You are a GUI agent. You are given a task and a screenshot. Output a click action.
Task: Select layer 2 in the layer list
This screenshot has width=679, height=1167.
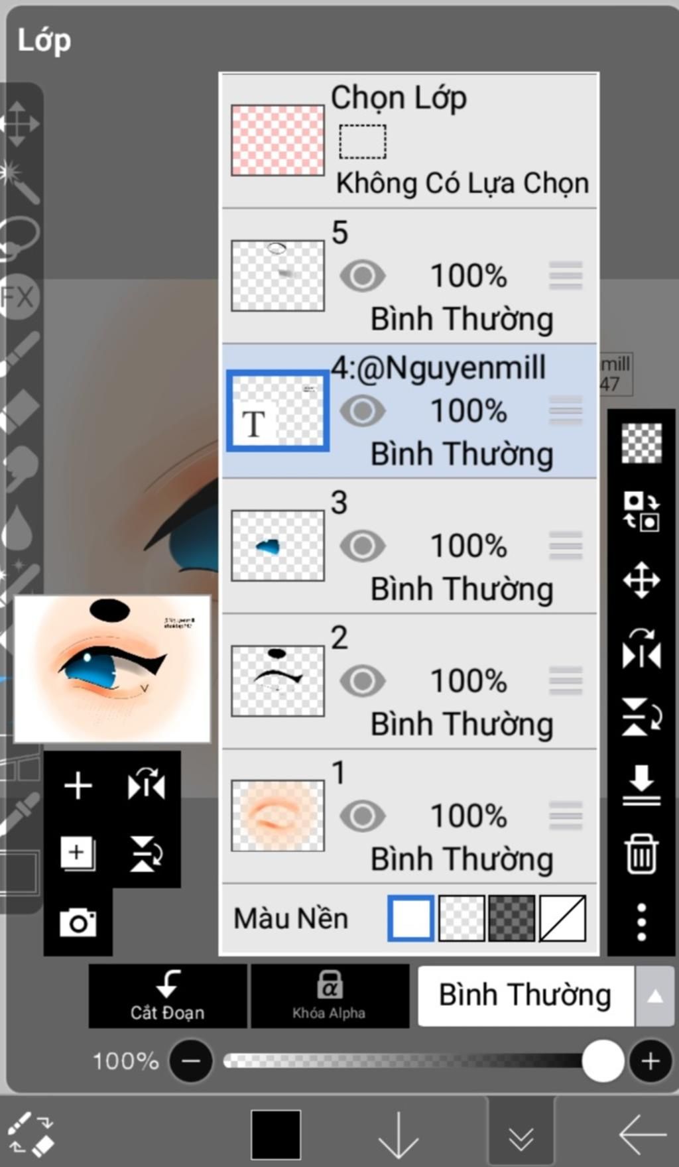pos(409,681)
